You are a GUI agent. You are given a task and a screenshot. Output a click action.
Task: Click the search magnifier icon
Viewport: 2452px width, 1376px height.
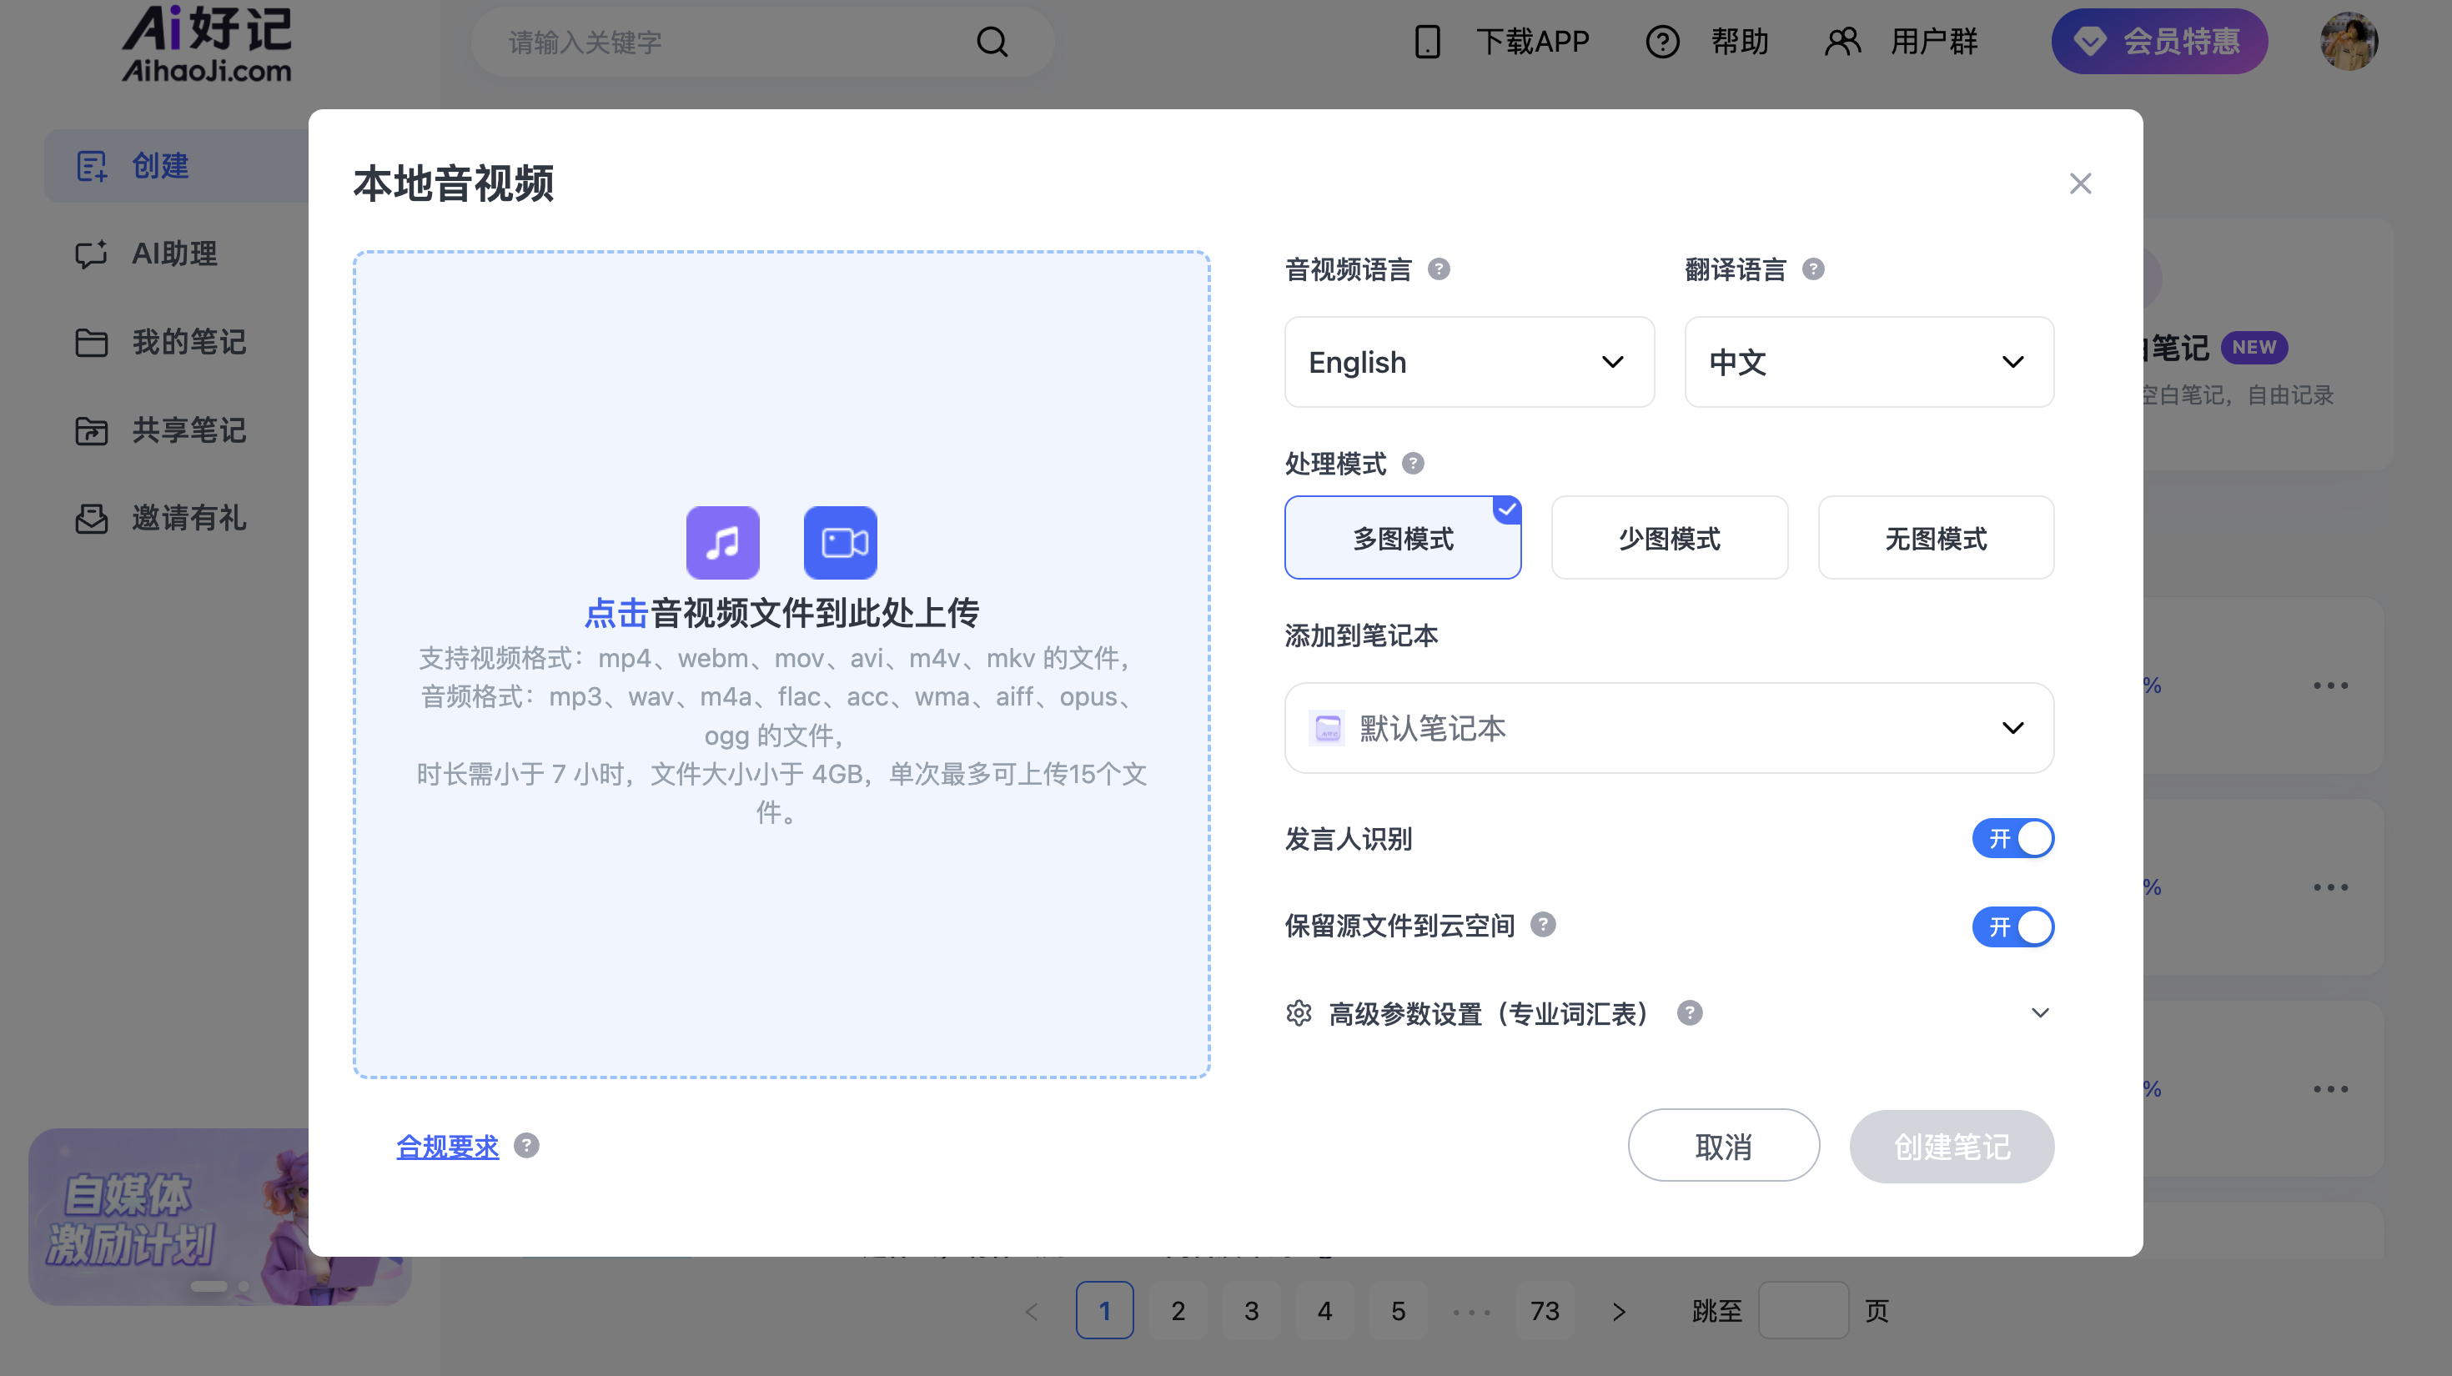pos(992,42)
